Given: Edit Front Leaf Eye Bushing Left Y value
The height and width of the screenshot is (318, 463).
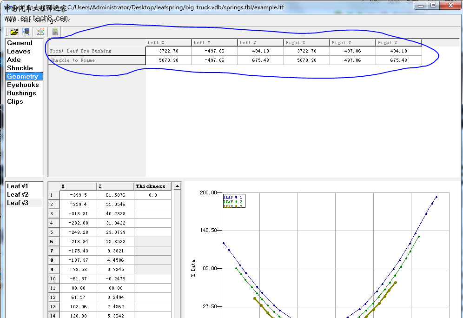Looking at the screenshot, I should pyautogui.click(x=215, y=51).
